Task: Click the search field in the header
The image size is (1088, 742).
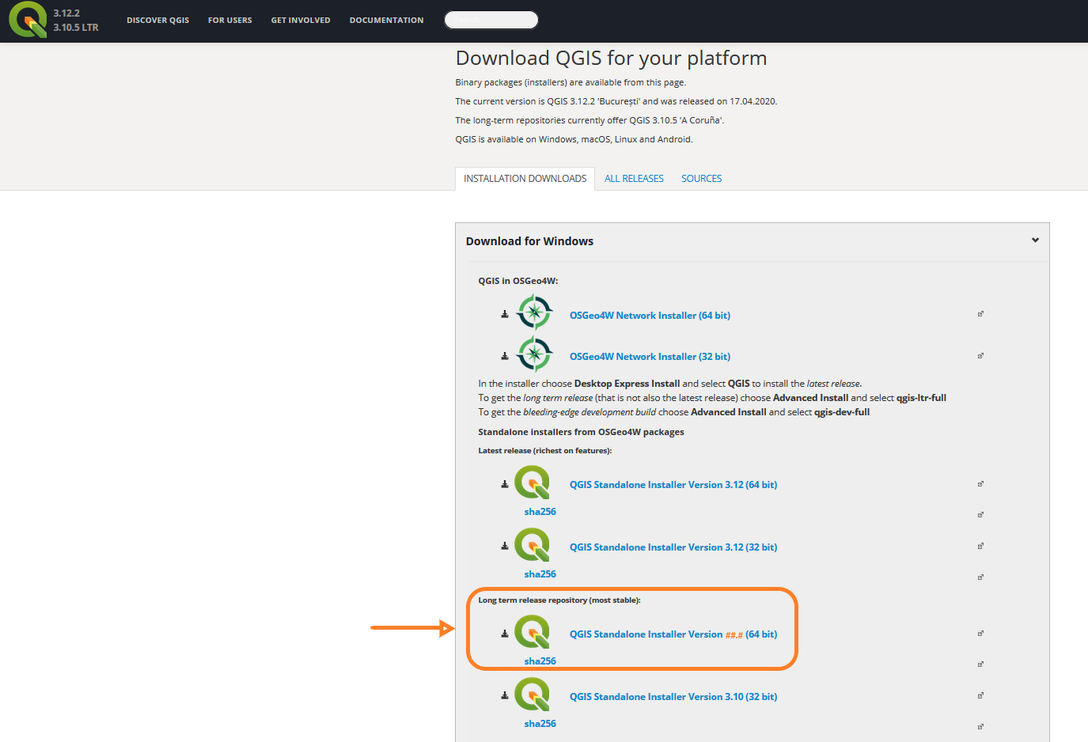Action: click(491, 20)
